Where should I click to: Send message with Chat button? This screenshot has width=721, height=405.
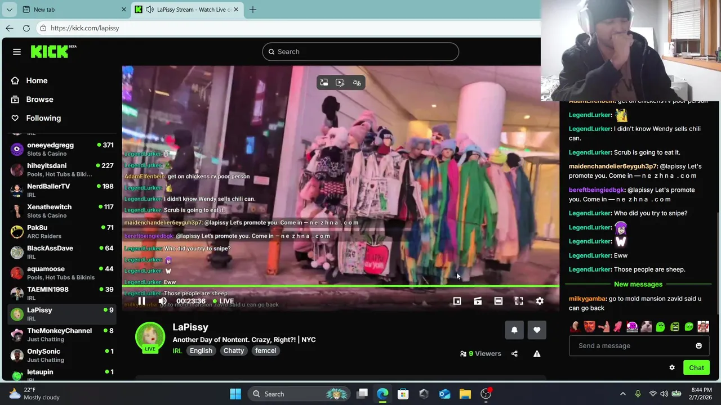coord(696,368)
